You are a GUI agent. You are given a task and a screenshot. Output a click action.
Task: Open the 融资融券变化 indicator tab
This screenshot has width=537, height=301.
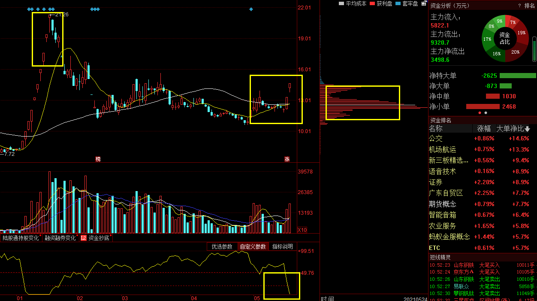pyautogui.click(x=60, y=238)
